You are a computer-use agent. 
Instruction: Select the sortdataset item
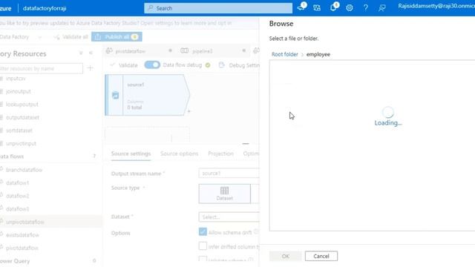click(x=19, y=131)
